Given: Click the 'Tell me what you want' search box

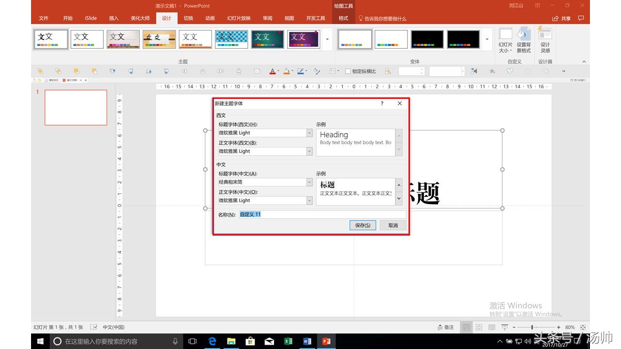Looking at the screenshot, I should [382, 18].
